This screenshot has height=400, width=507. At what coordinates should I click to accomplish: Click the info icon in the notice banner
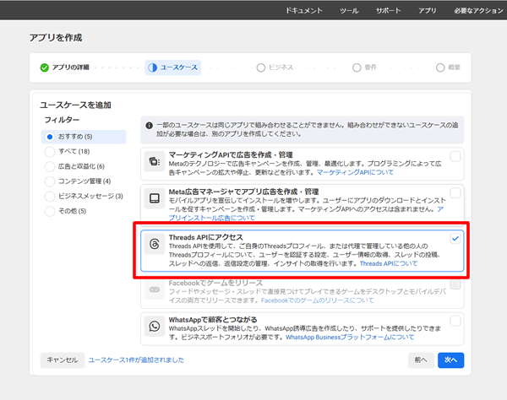pyautogui.click(x=149, y=122)
